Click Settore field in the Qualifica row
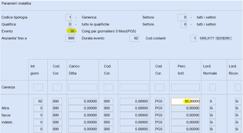Viewport: 243px width, 133px height. [x=184, y=24]
